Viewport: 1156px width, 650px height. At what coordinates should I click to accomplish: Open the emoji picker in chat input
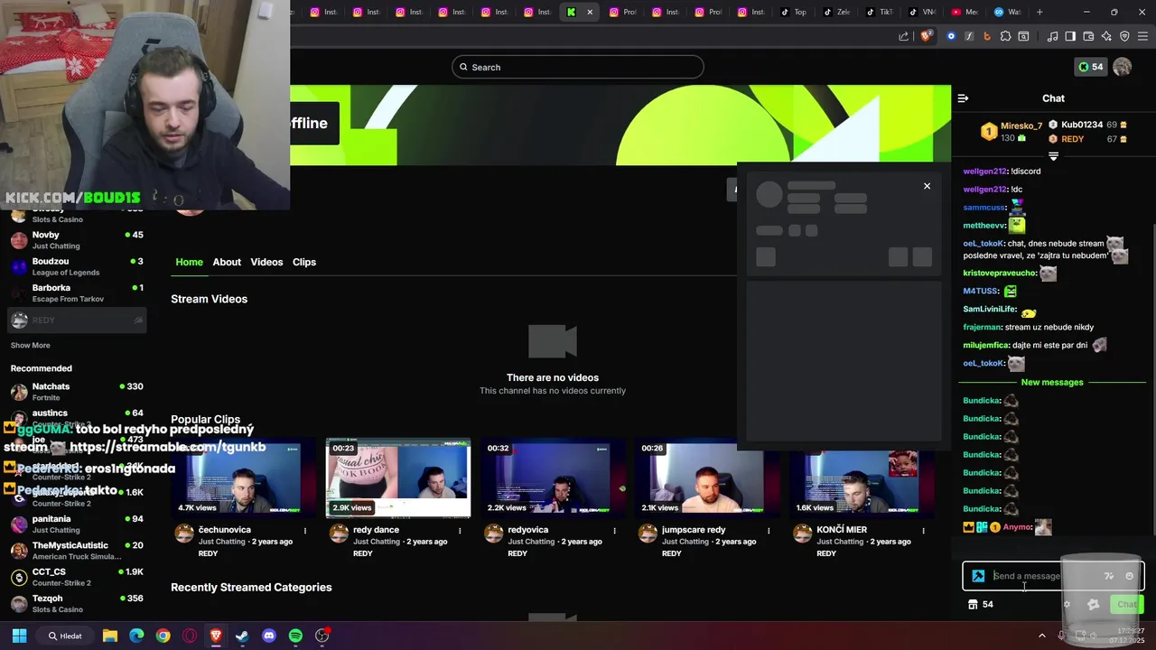click(x=1129, y=576)
